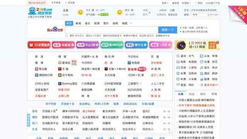Image resolution: width=247 pixels, height=139 pixels.
Task: Open the 标准版 version dropdown
Action: 186,3
